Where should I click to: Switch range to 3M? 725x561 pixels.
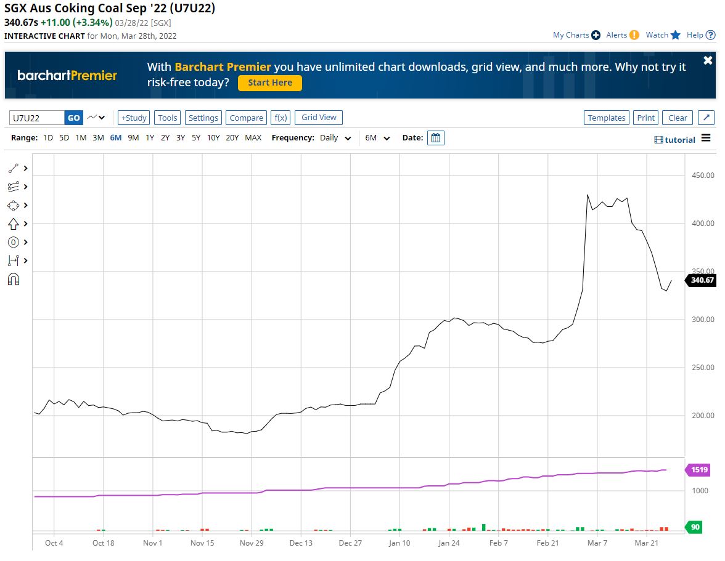[98, 138]
